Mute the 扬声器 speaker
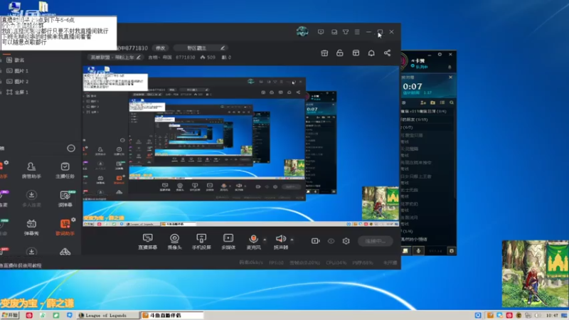Image resolution: width=569 pixels, height=320 pixels. pyautogui.click(x=280, y=242)
